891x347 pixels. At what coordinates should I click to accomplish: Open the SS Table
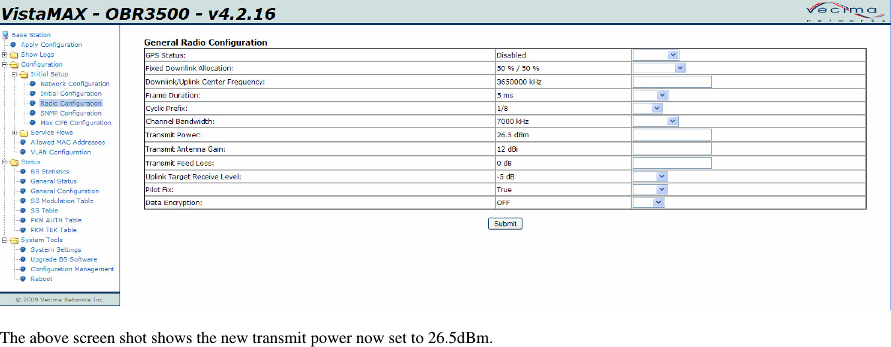44,210
